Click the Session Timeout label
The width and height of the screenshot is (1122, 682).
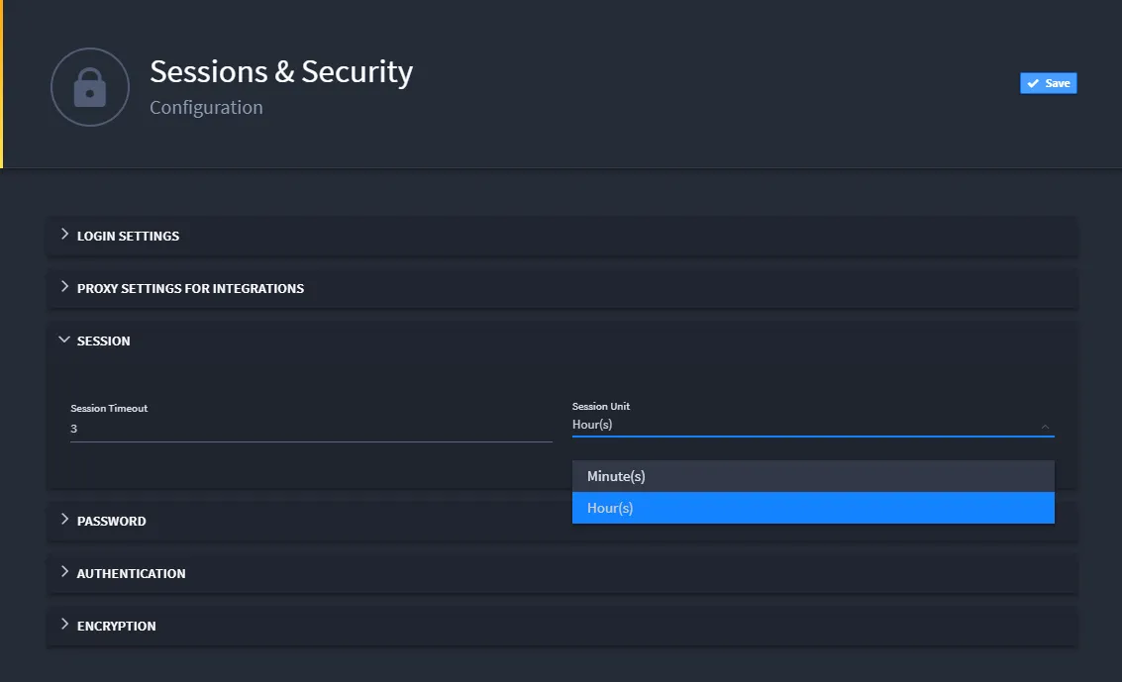click(x=109, y=408)
